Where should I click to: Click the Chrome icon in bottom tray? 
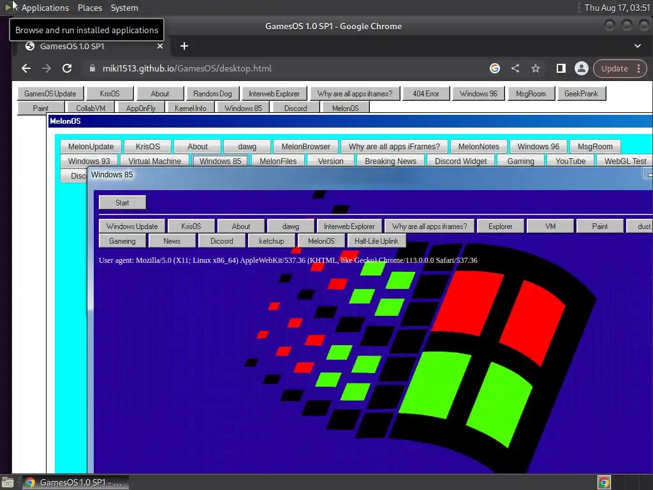tap(604, 482)
